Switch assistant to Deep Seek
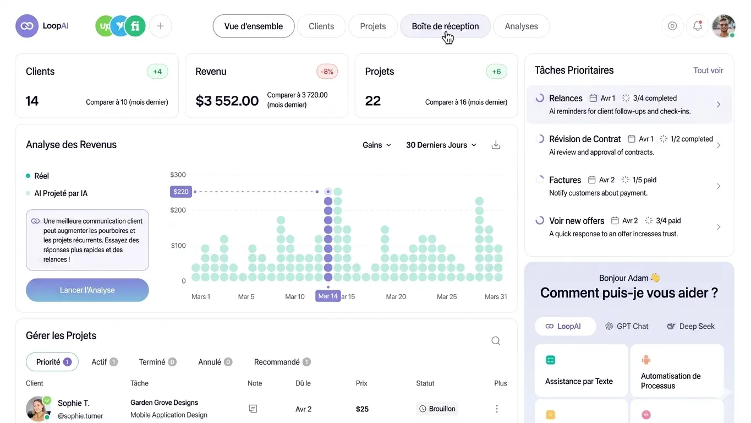 tap(690, 326)
